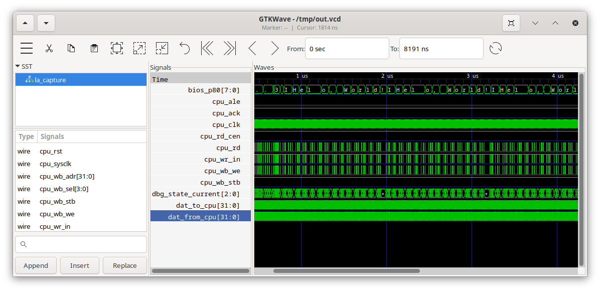This screenshot has height=291, width=600.
Task: Click the Cut (scissors) toolbar icon
Action: tap(49, 48)
